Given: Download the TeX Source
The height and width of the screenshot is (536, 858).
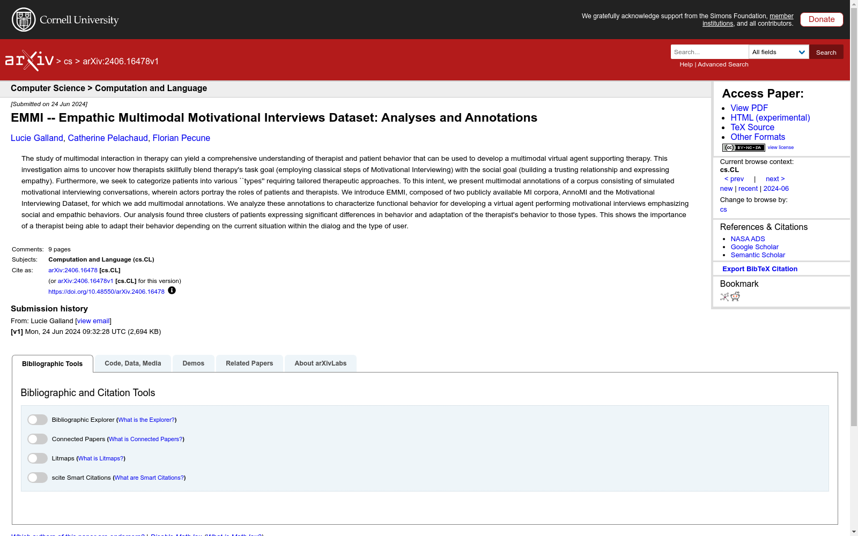Looking at the screenshot, I should [752, 127].
